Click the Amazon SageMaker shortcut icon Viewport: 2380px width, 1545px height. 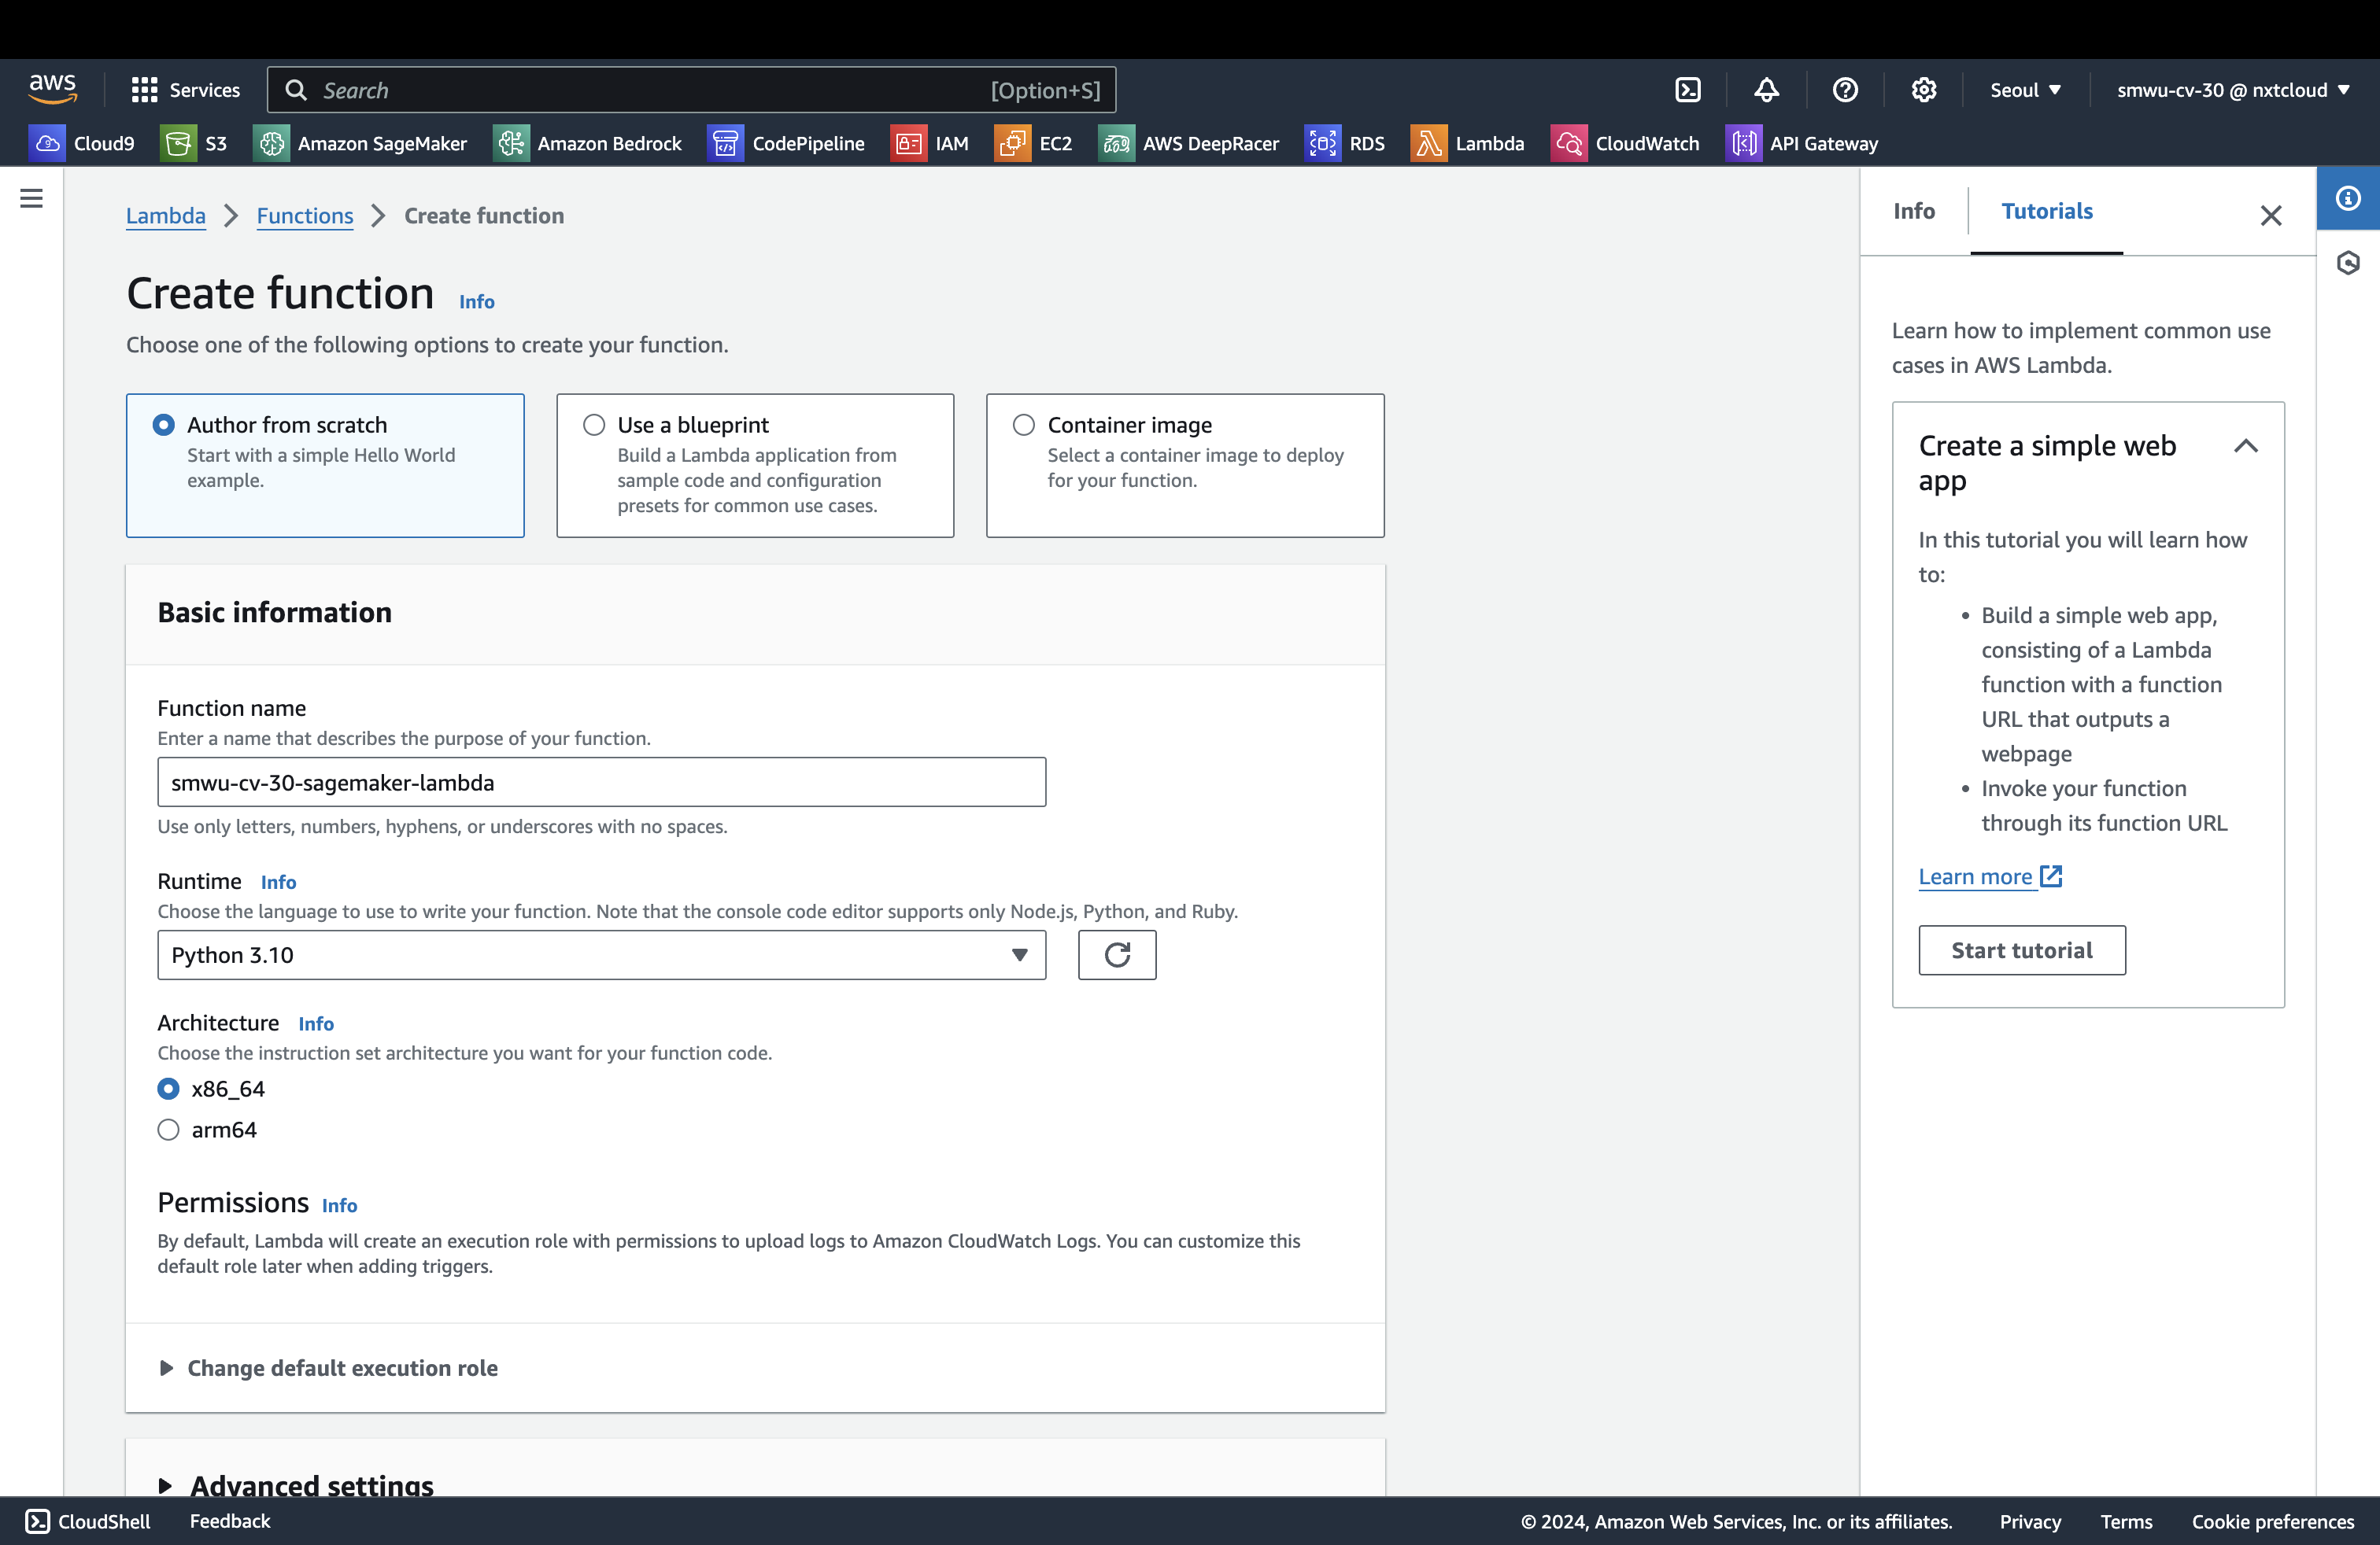pyautogui.click(x=271, y=143)
